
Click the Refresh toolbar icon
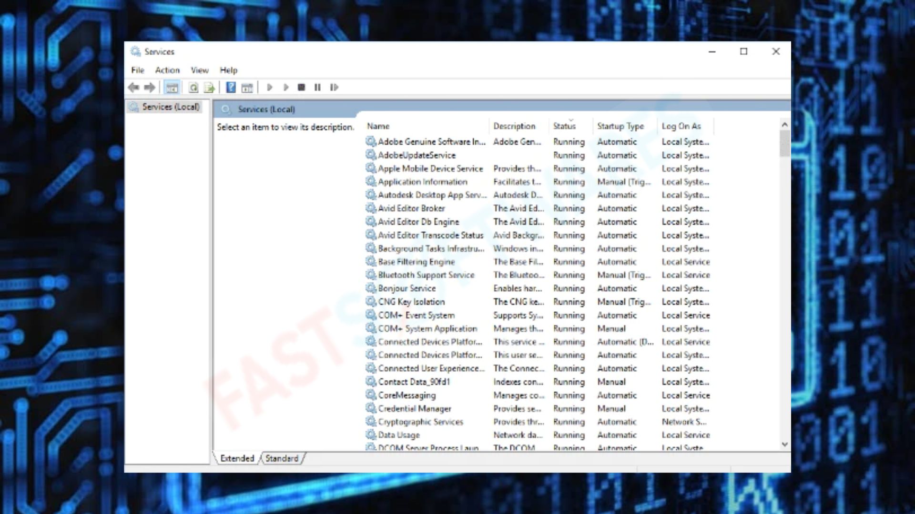click(193, 88)
